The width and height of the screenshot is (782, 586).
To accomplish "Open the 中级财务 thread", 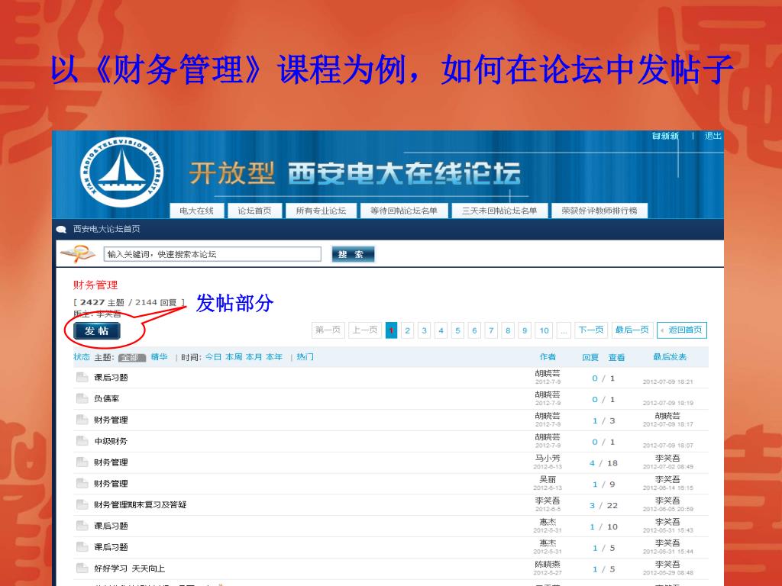I will (111, 441).
